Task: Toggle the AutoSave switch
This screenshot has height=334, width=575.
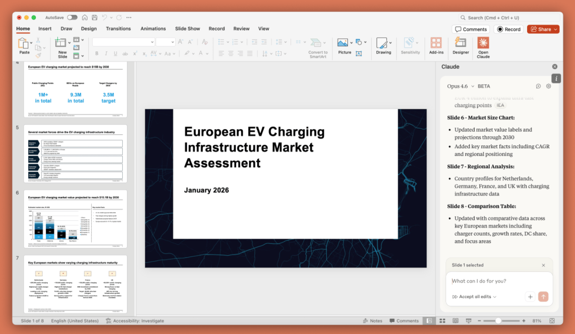Action: coord(72,18)
